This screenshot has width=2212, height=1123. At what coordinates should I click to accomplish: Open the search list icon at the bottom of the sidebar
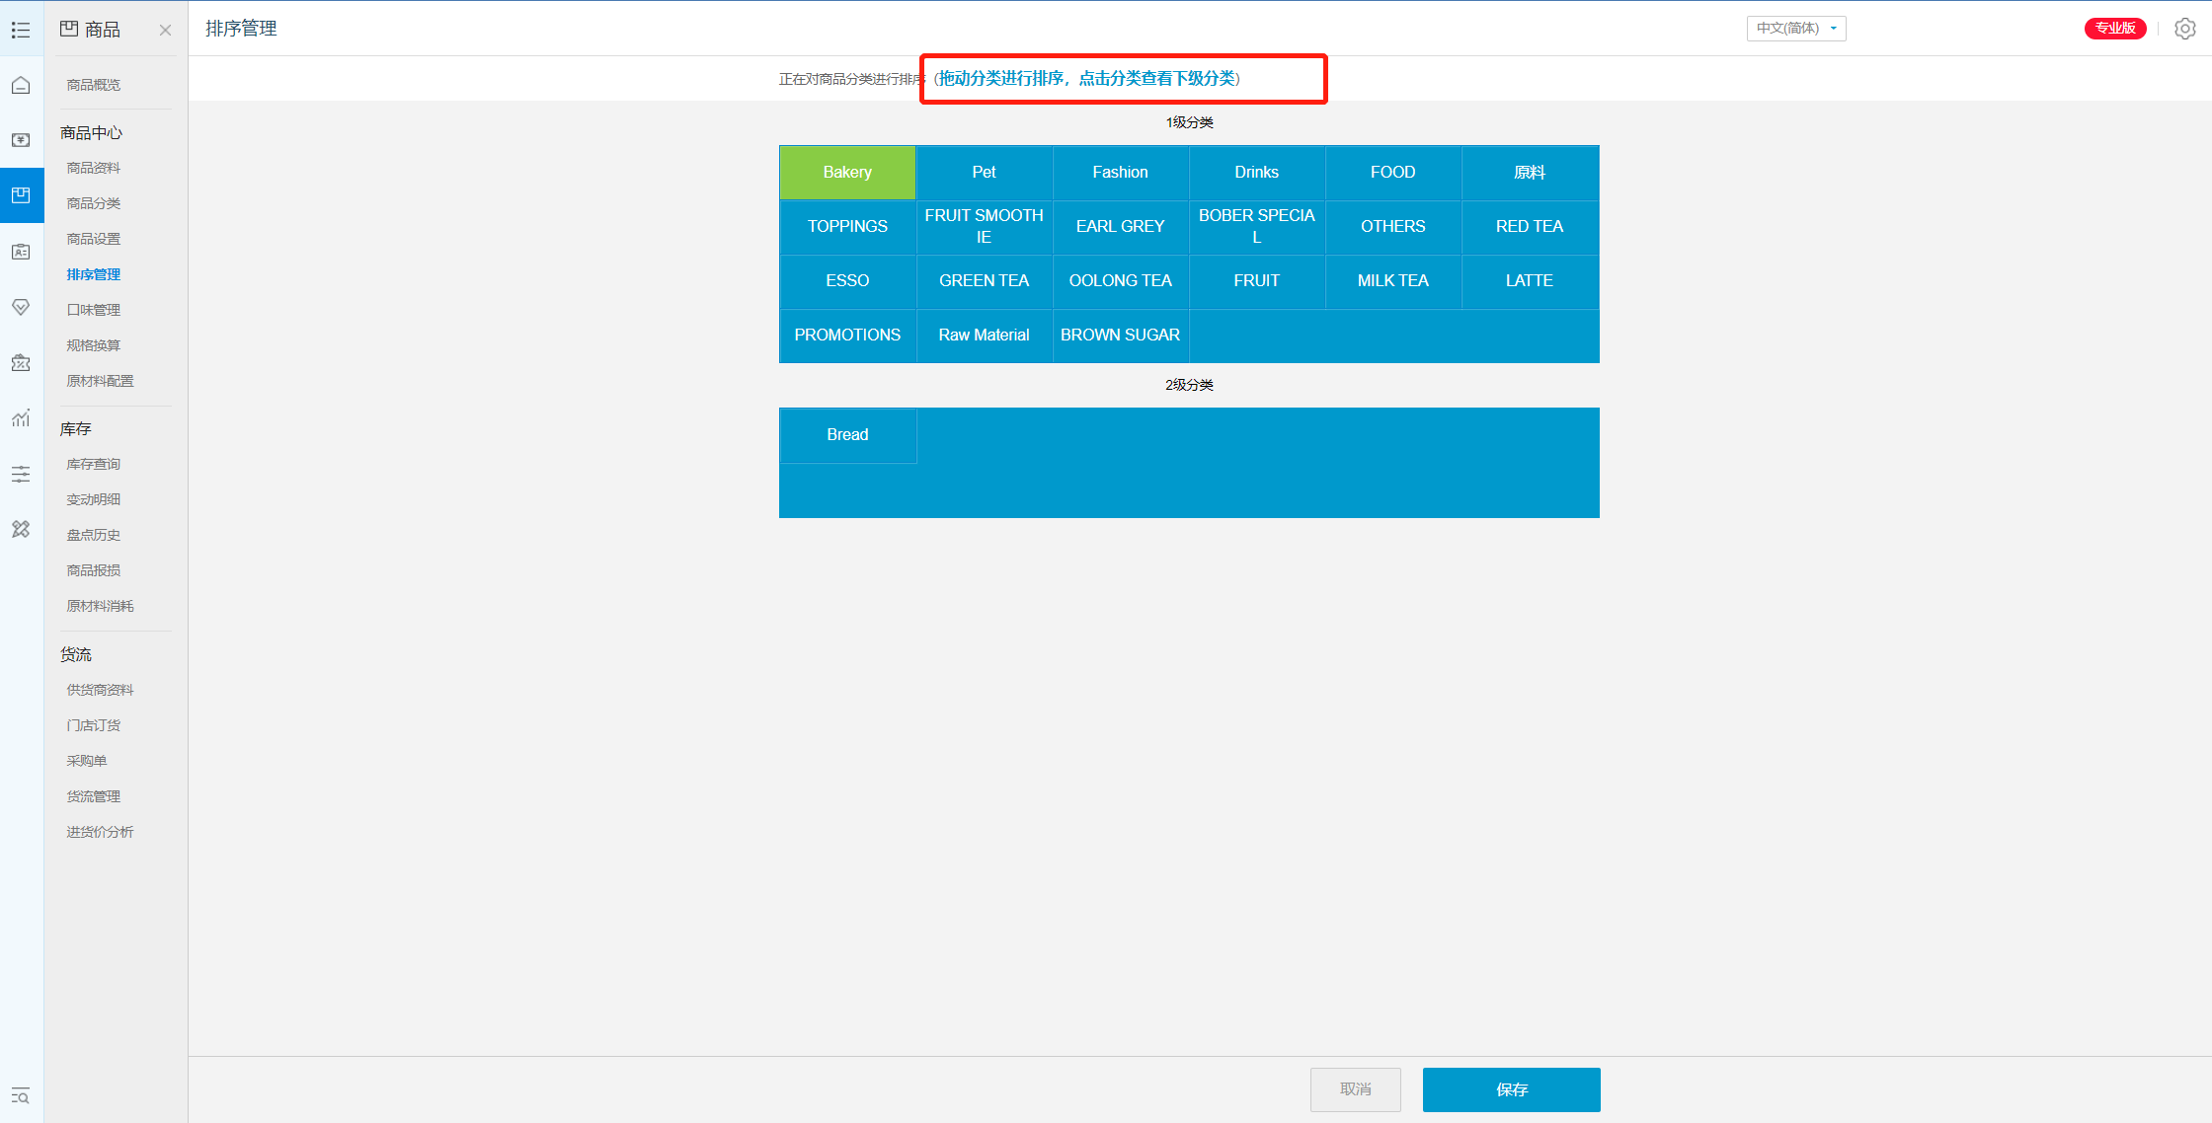tap(21, 1095)
